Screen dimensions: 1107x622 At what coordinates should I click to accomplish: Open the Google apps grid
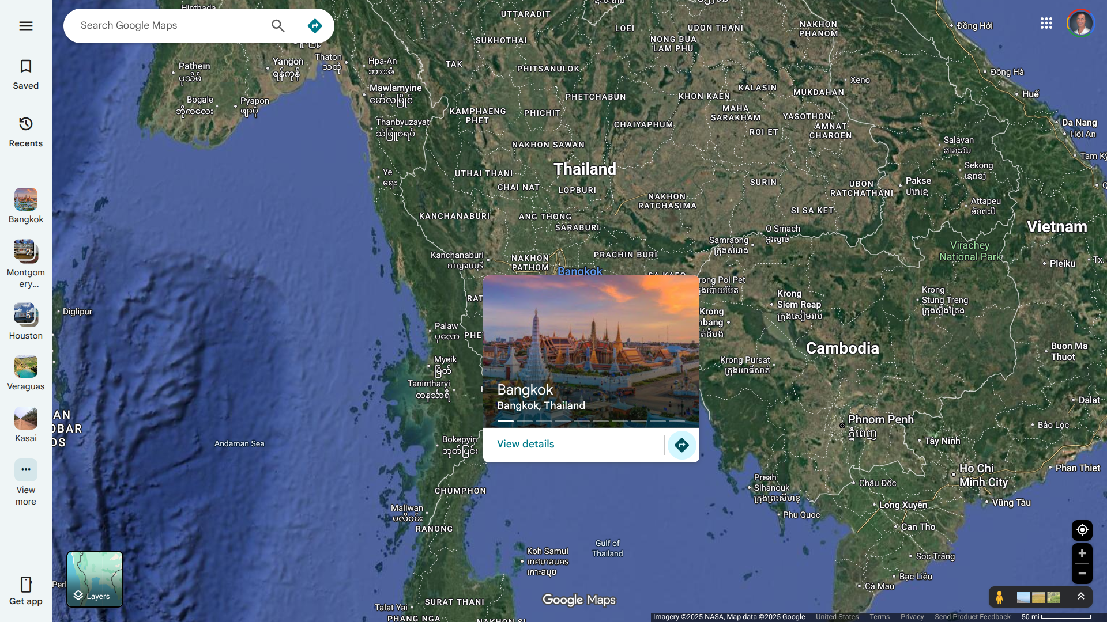pos(1046,23)
